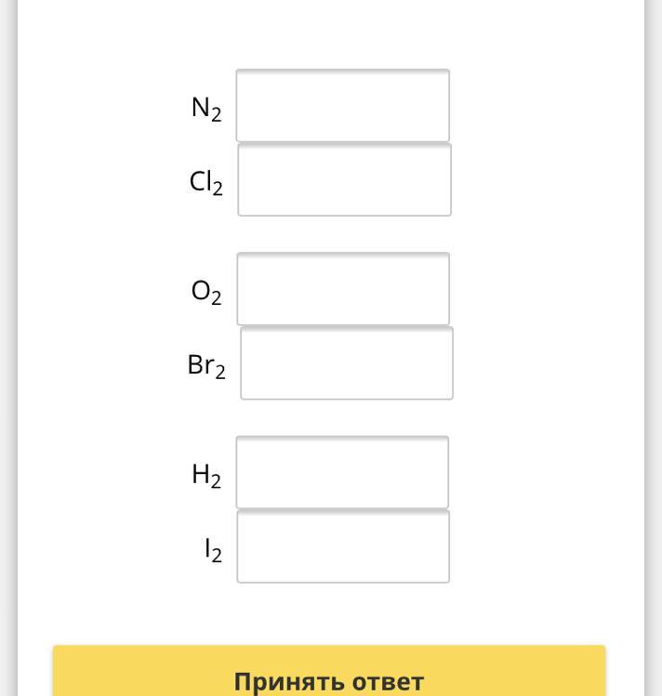Click the N2 formula label
Screen dimensions: 662x696
[x=206, y=109]
